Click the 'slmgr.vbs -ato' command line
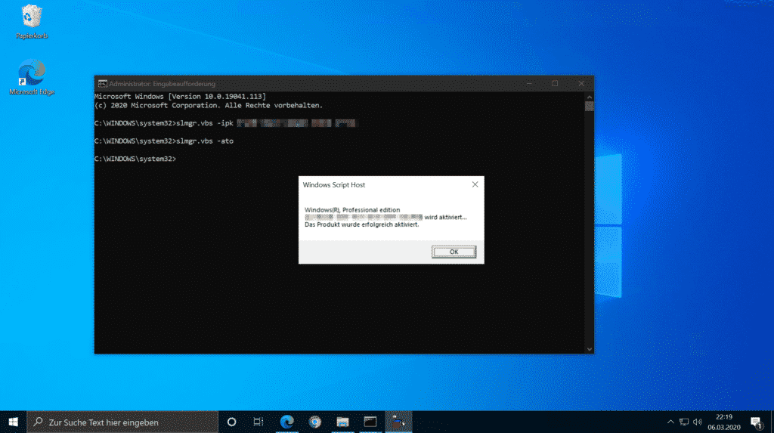 click(164, 141)
